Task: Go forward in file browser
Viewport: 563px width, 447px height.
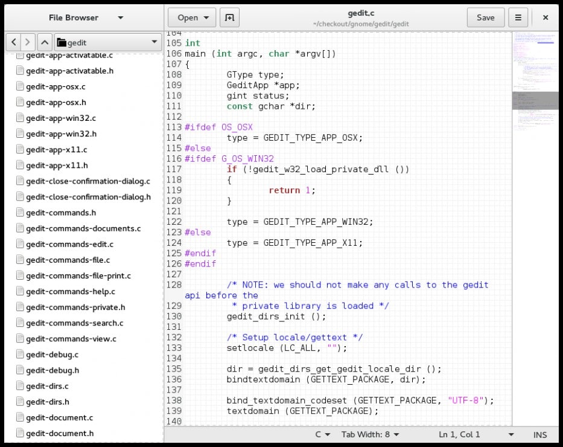Action: (x=28, y=42)
